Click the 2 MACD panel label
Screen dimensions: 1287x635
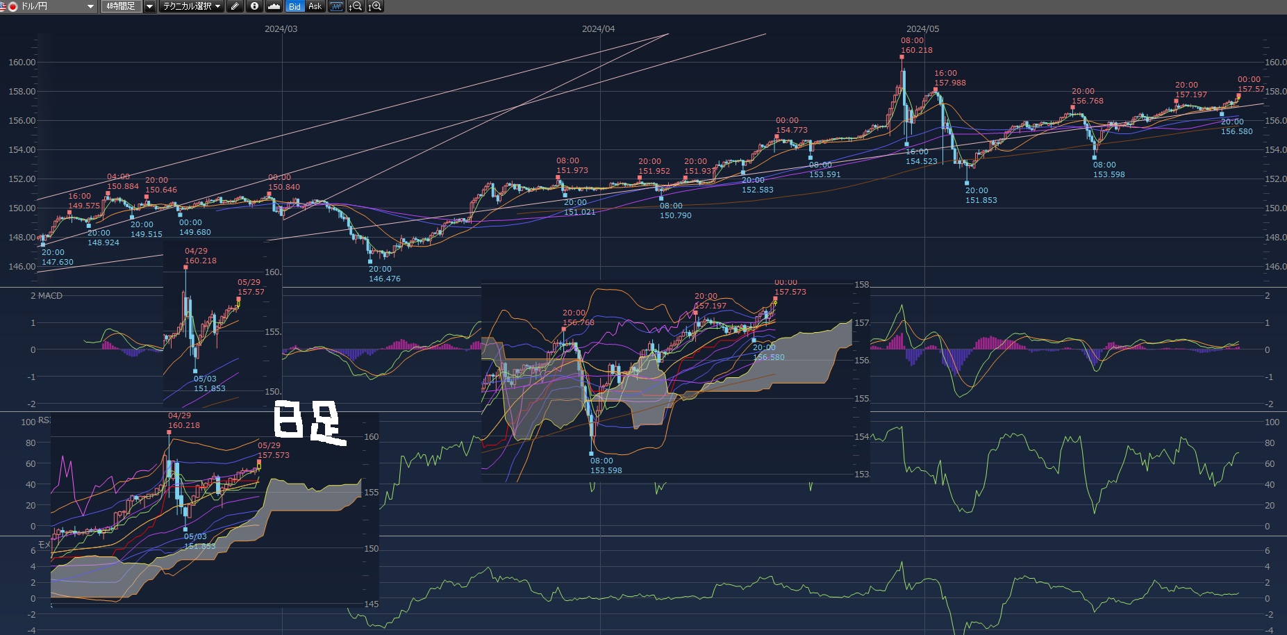tap(47, 296)
